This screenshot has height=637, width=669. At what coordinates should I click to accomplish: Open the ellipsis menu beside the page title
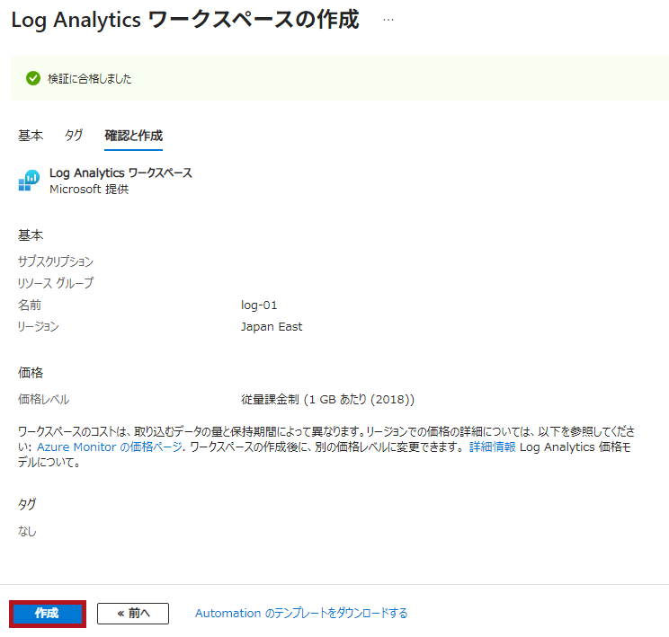click(388, 20)
